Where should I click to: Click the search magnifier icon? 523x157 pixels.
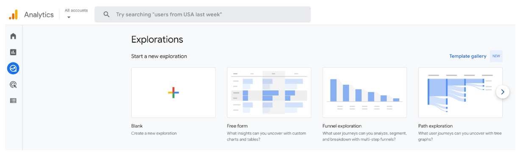pos(107,14)
